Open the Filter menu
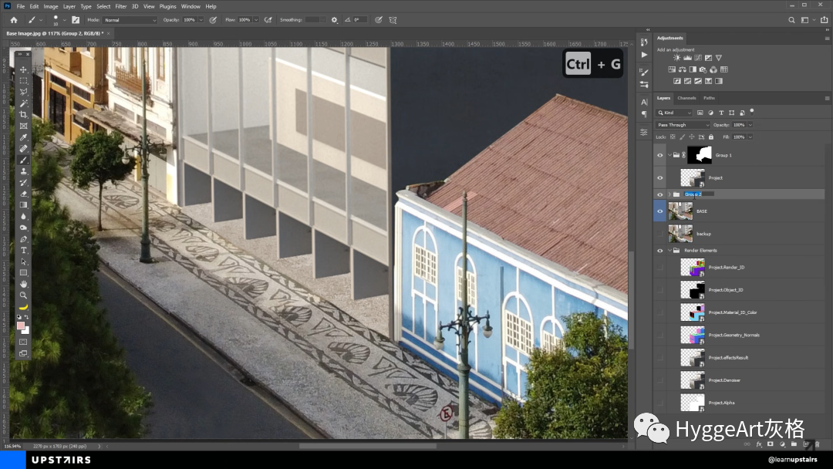The width and height of the screenshot is (833, 469). (120, 6)
